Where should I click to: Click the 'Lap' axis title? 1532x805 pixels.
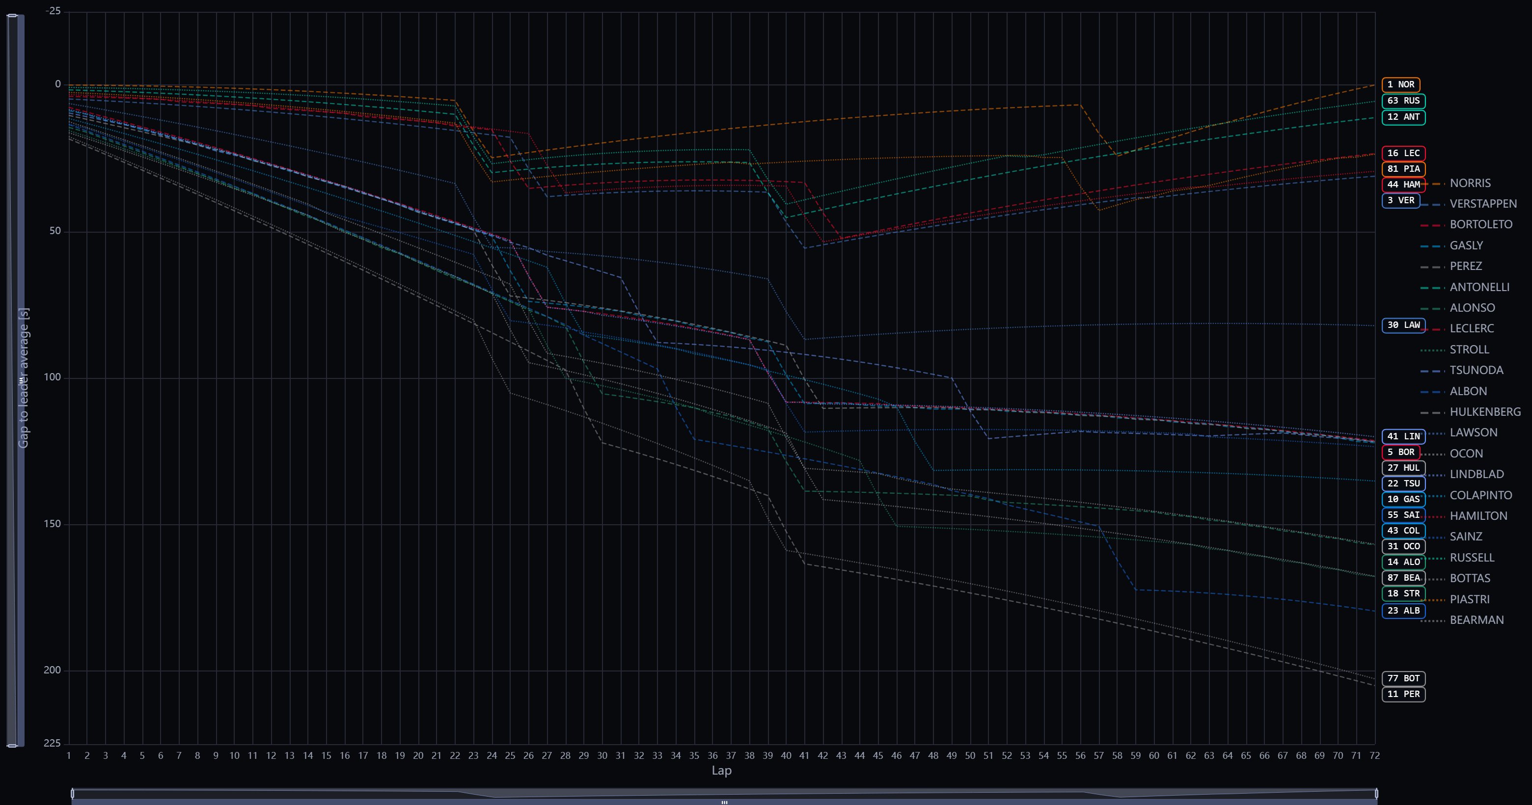click(721, 771)
